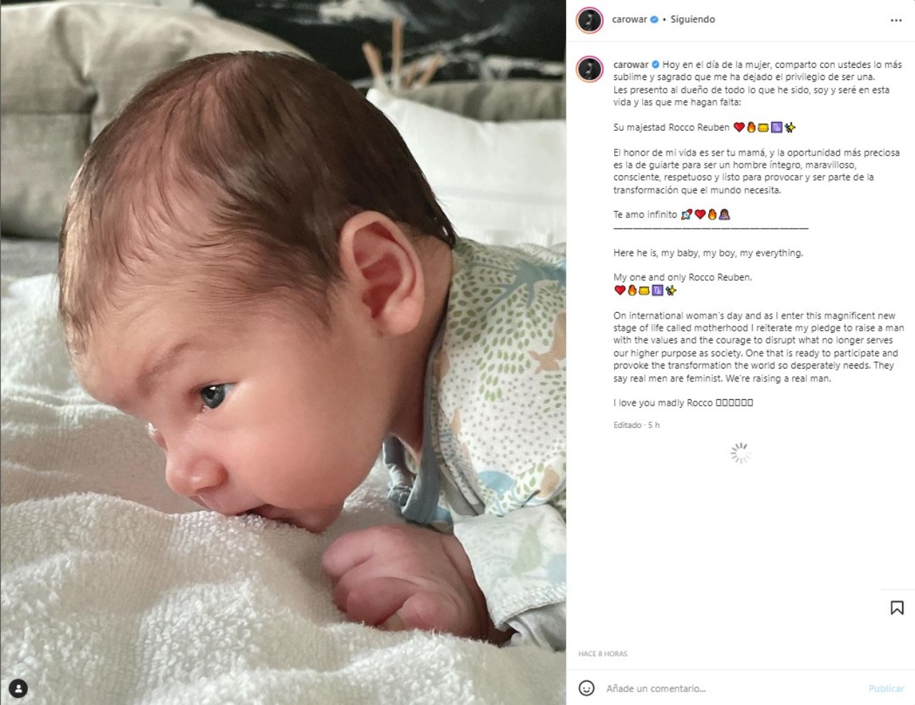
Task: Click the Su majestad Rocco Reuben line
Action: pos(704,127)
